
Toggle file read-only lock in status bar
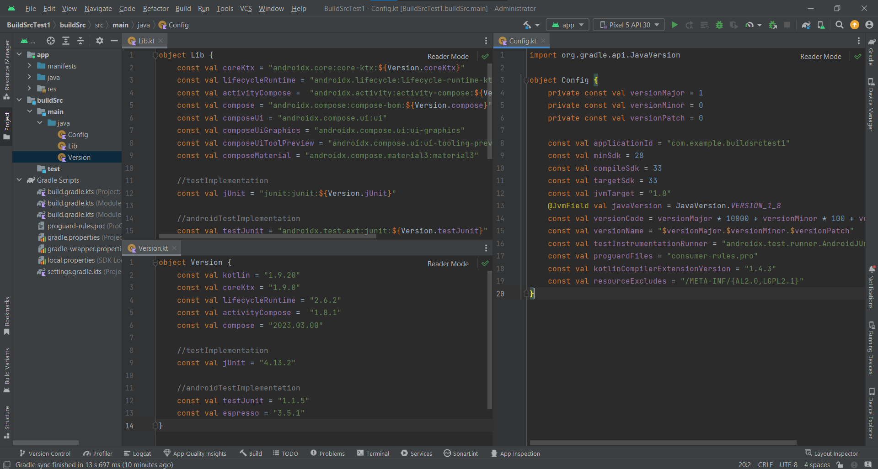coord(840,464)
